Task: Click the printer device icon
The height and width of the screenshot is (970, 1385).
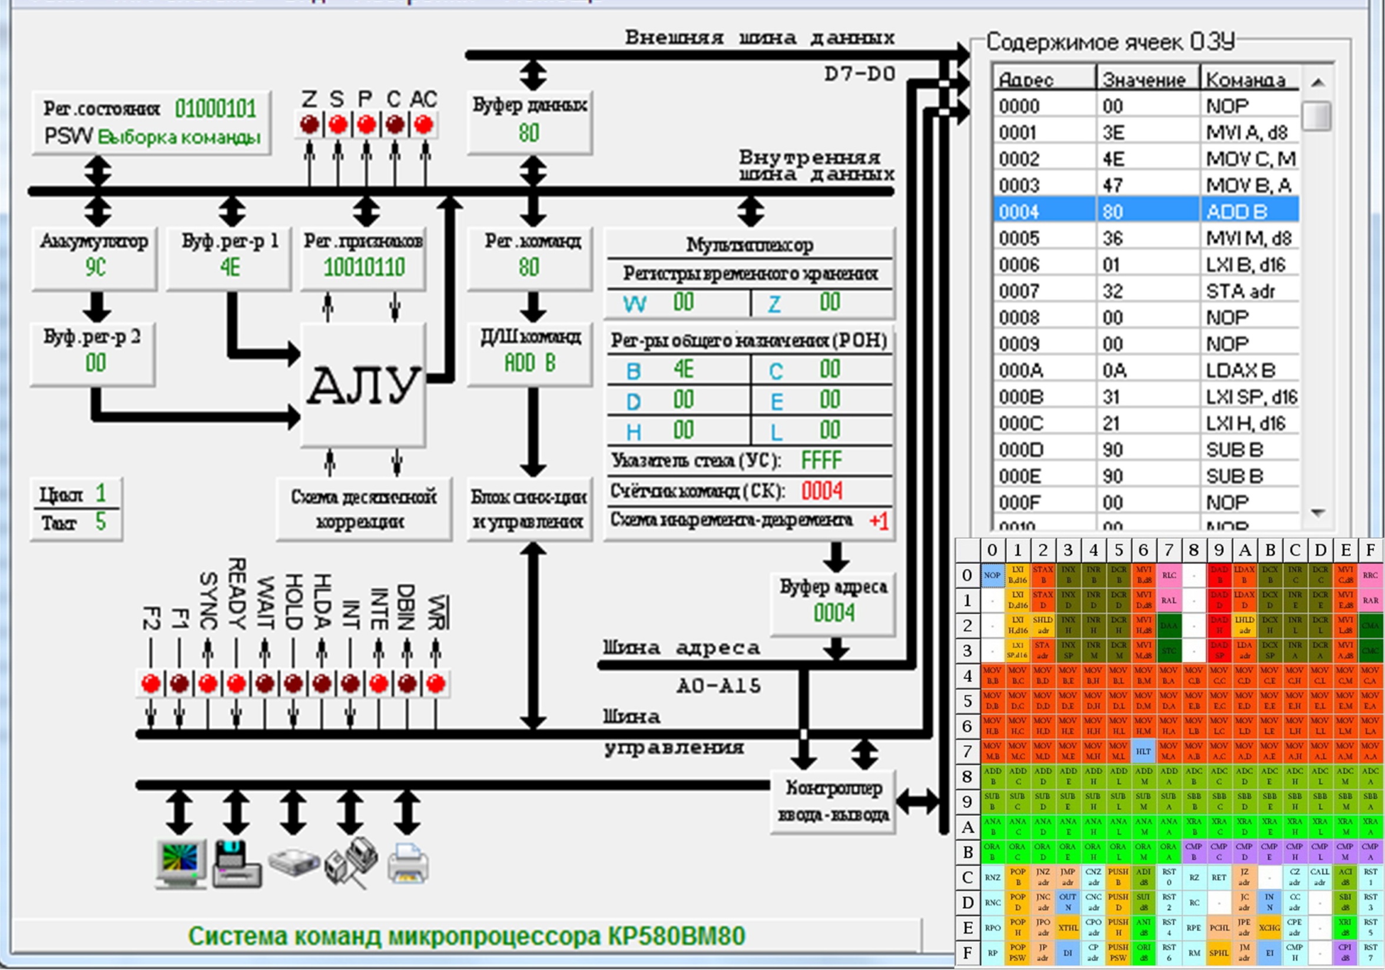Action: (x=407, y=863)
